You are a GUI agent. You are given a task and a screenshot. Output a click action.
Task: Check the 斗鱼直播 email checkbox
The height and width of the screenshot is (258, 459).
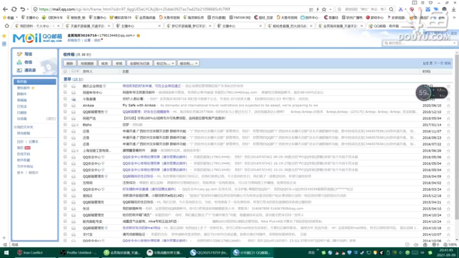point(65,99)
